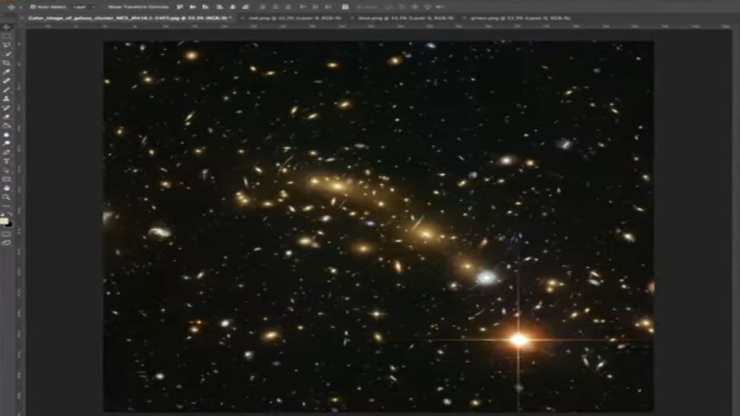Click the Align Left Edges icon
Image resolution: width=740 pixels, height=416 pixels.
pos(220,6)
